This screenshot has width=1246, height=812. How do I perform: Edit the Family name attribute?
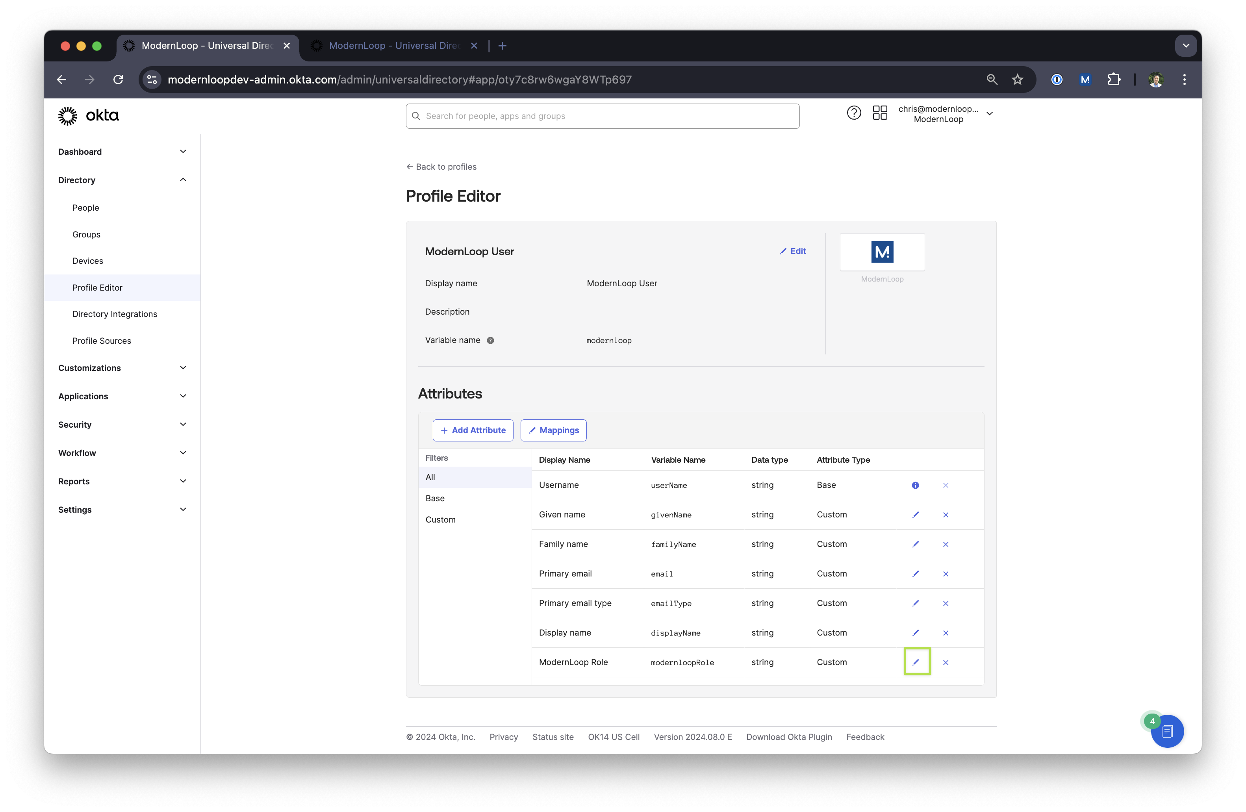point(916,545)
